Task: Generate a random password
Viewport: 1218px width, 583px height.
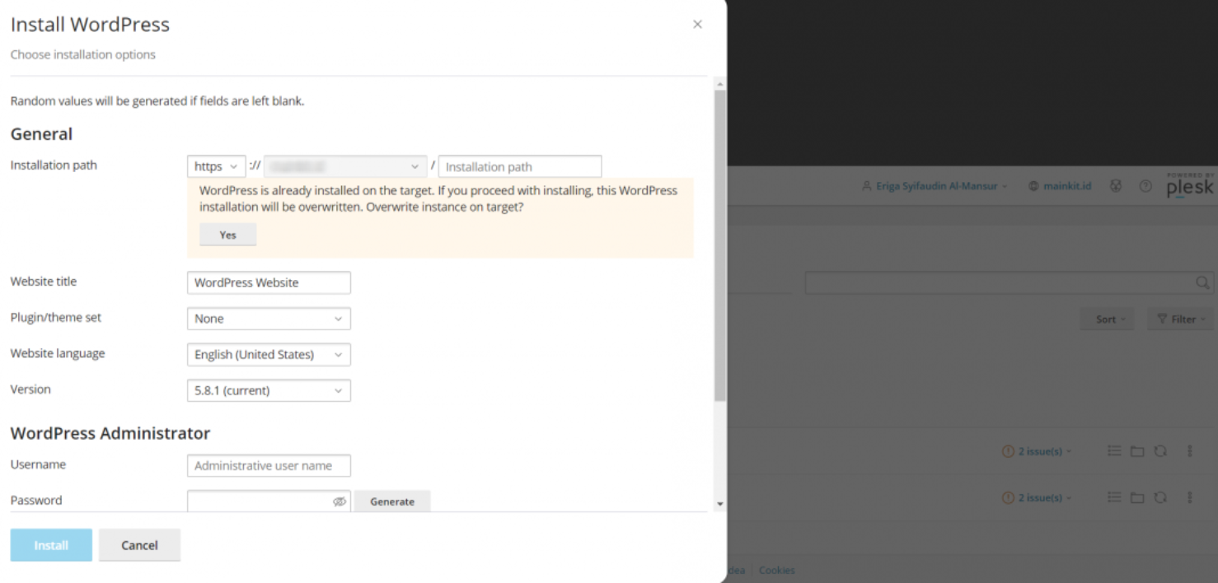Action: tap(392, 501)
